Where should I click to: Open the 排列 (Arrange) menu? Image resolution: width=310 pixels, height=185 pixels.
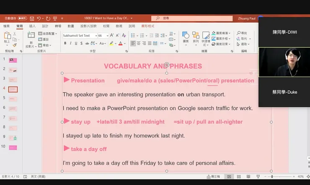[196, 39]
